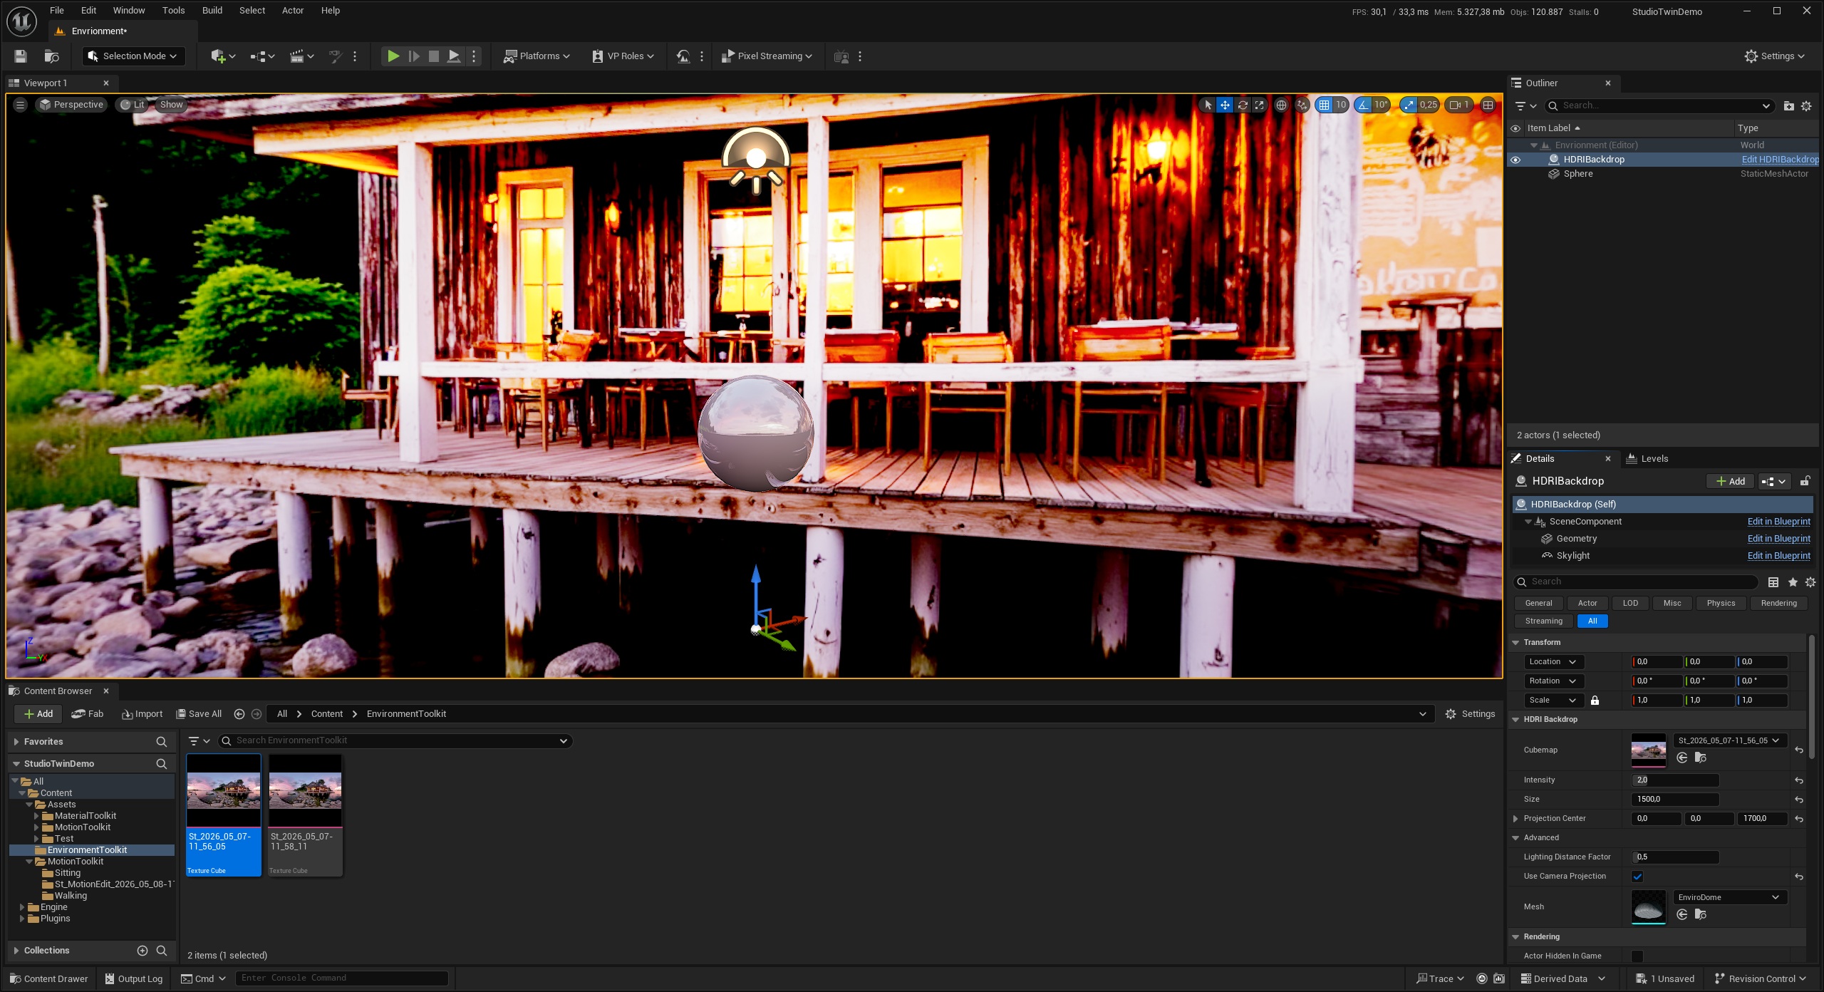1824x992 pixels.
Task: Open the Selection Mode dropdown
Action: pos(133,56)
